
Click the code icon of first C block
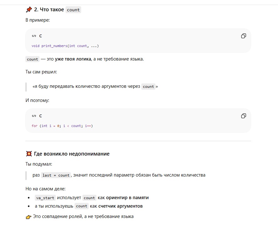point(34,36)
